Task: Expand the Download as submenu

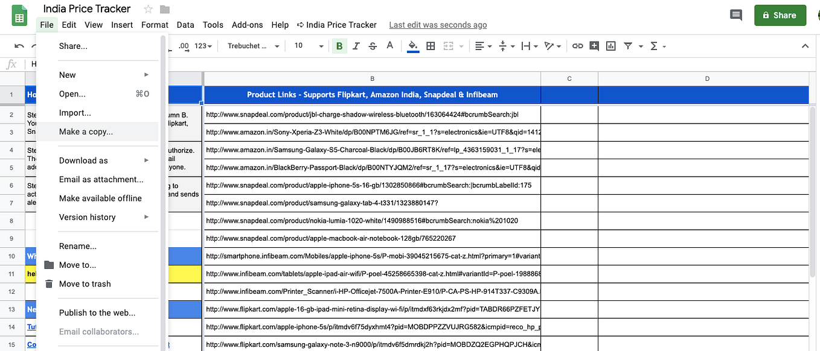Action: [83, 160]
